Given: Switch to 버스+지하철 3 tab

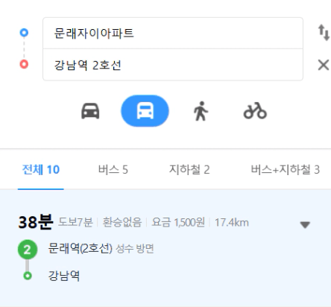Looking at the screenshot, I should [286, 170].
